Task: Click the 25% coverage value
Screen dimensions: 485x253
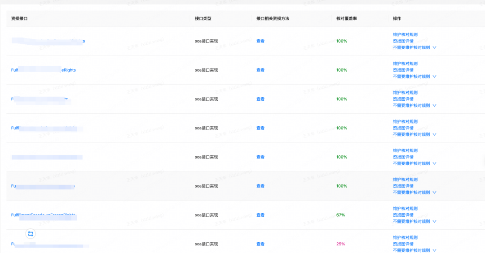Action: pos(340,244)
